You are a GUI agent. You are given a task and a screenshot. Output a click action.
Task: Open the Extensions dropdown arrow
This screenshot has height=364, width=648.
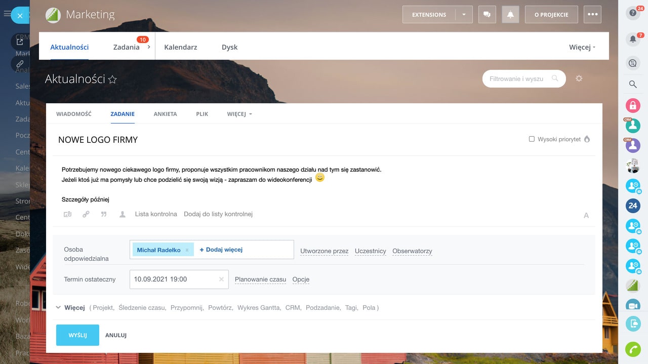tap(464, 15)
